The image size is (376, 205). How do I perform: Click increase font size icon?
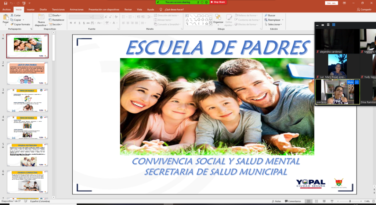coord(106,17)
